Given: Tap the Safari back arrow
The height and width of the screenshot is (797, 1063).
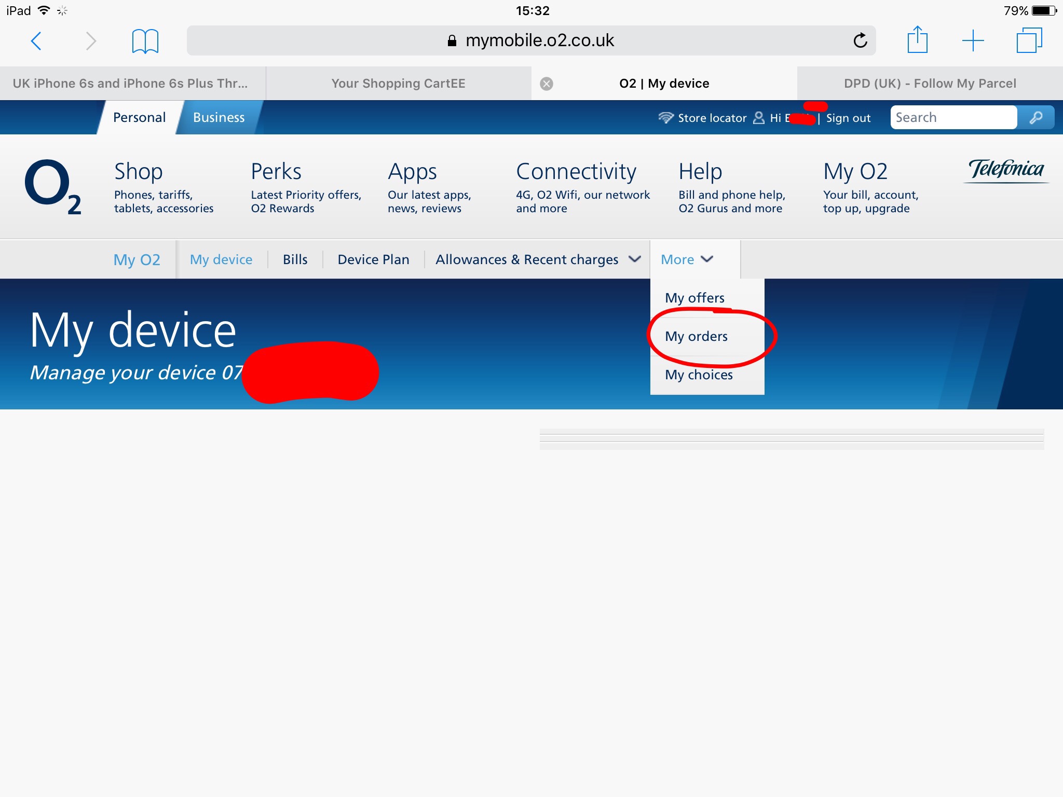Looking at the screenshot, I should 36,40.
